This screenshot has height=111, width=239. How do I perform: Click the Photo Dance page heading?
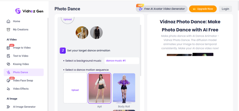(x=67, y=9)
